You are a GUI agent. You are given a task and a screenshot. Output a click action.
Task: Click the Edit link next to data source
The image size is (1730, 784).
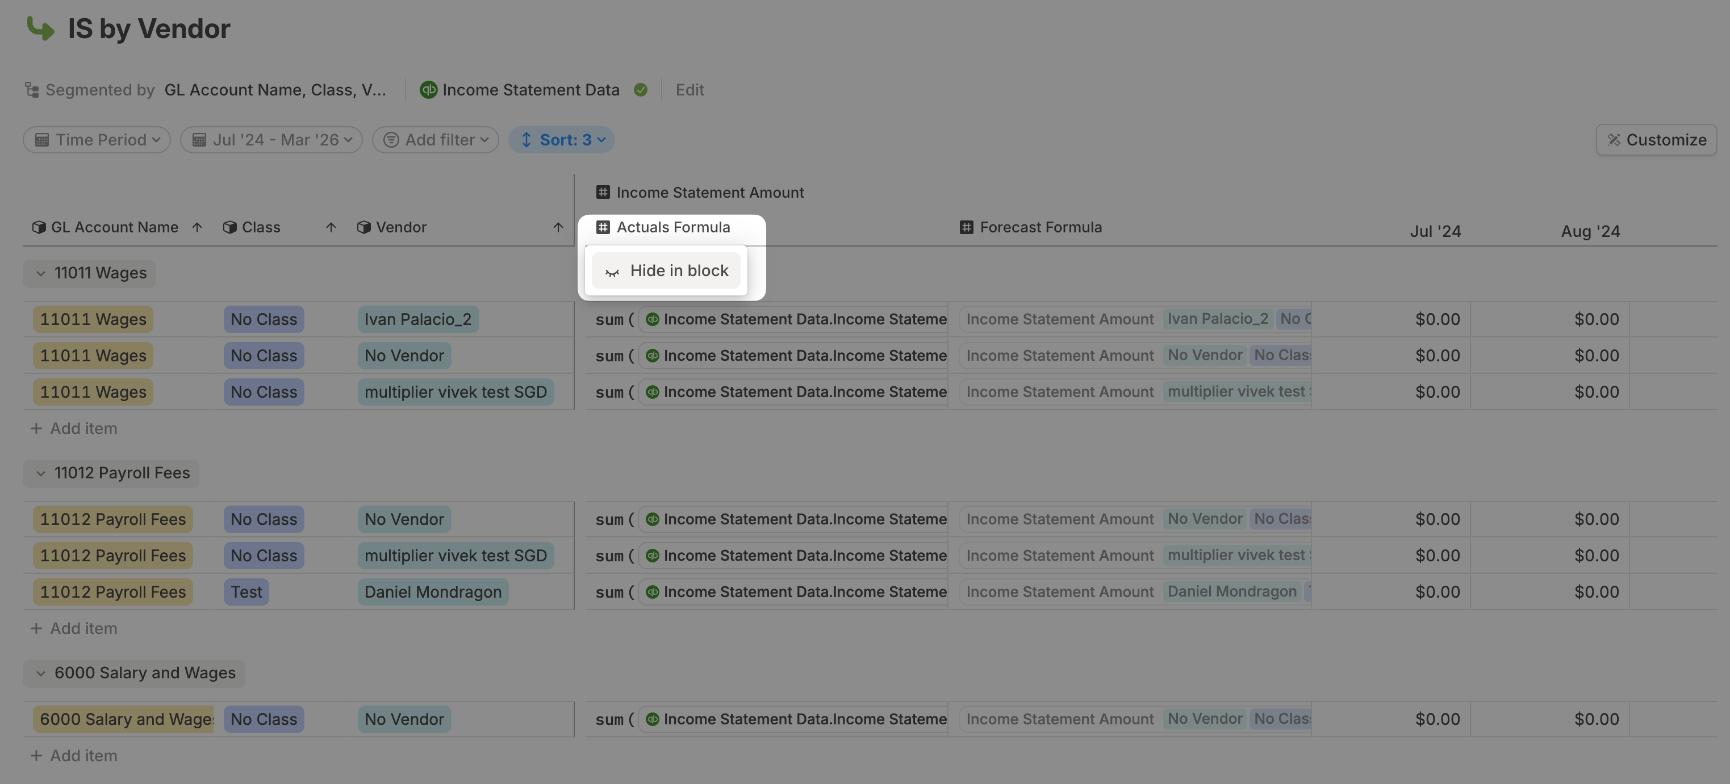pyautogui.click(x=689, y=89)
